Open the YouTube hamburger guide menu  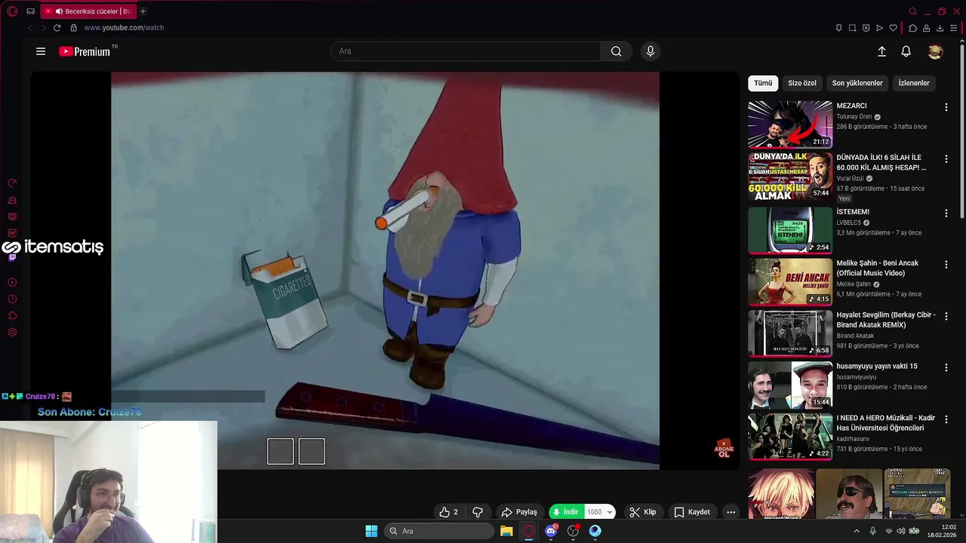[41, 51]
